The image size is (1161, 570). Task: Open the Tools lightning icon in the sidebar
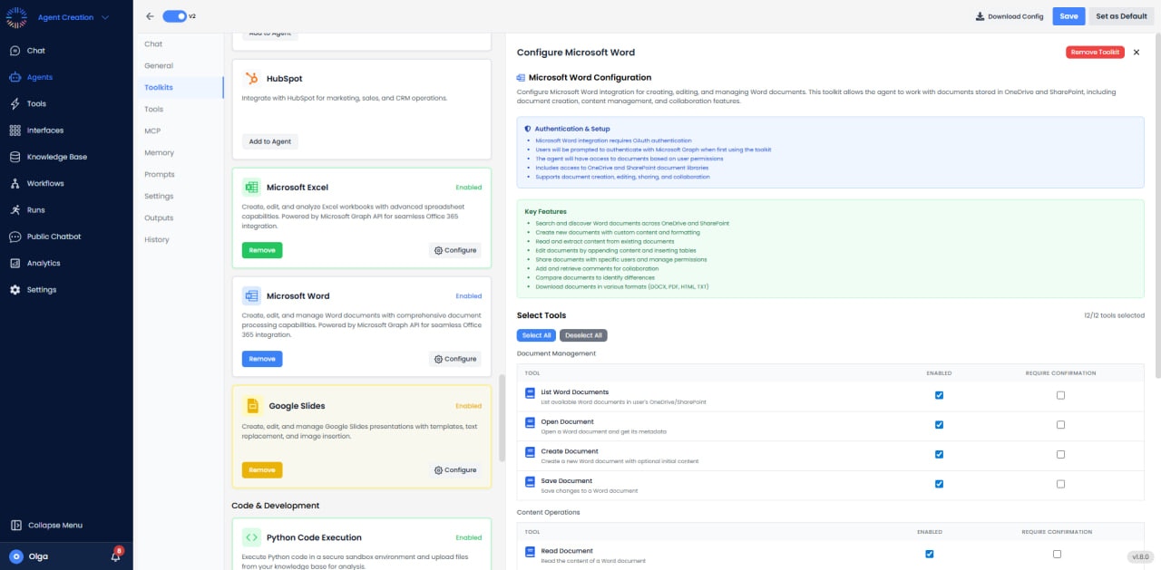coord(15,104)
